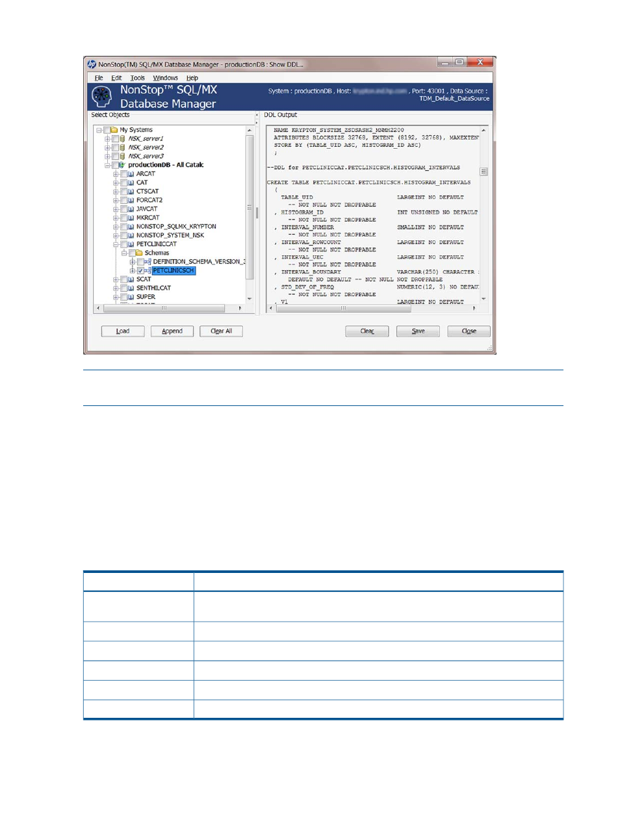
Task: Click the CTSCAT catalog icon
Action: click(131, 192)
